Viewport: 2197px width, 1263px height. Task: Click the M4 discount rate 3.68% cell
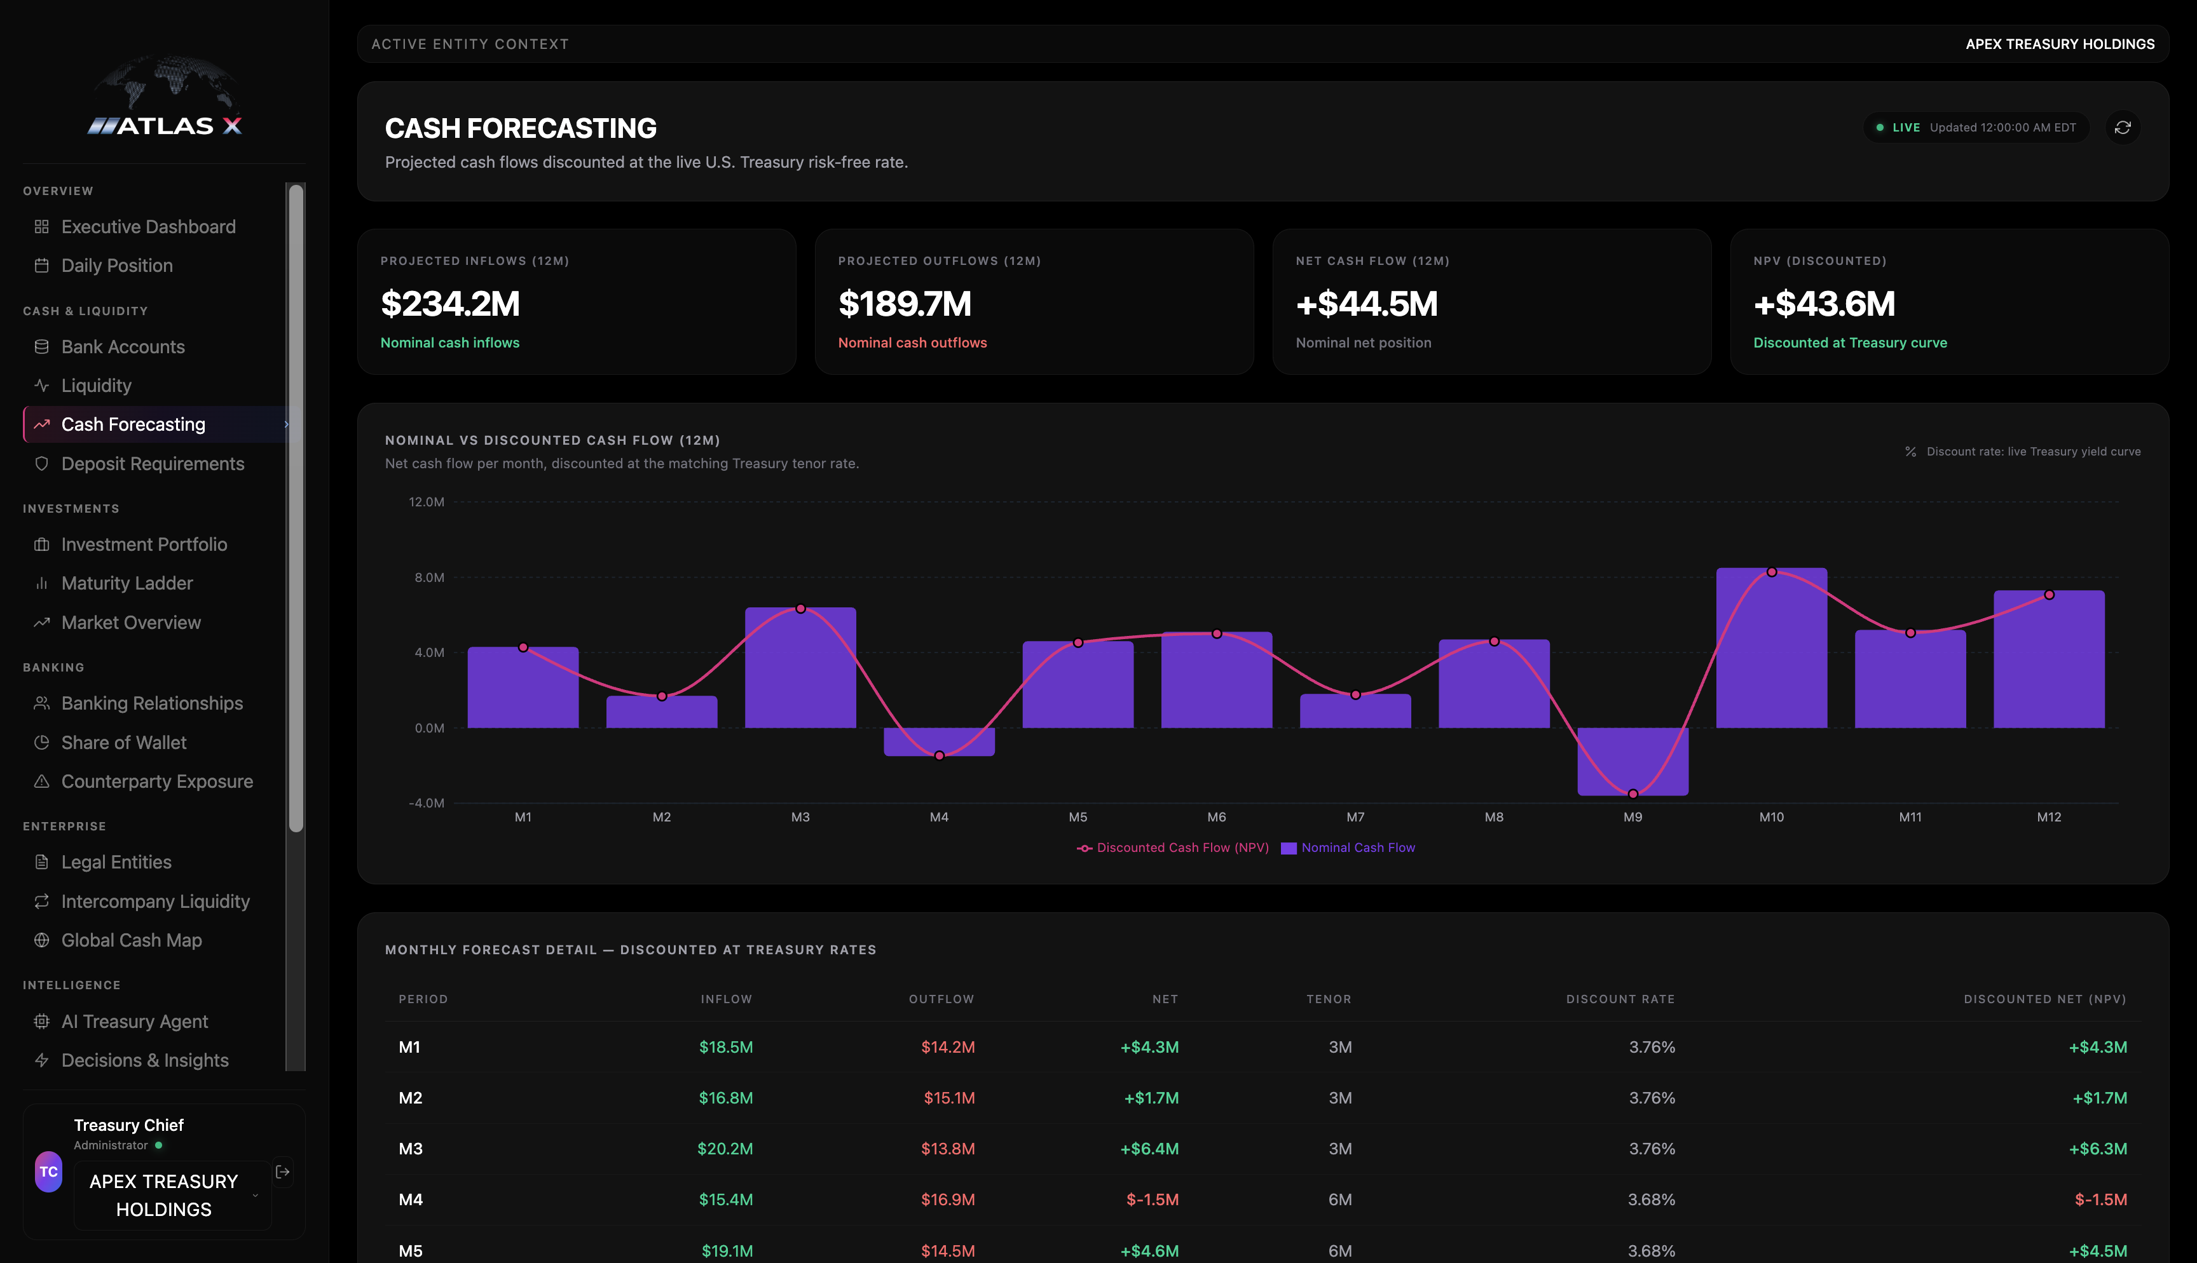tap(1651, 1199)
